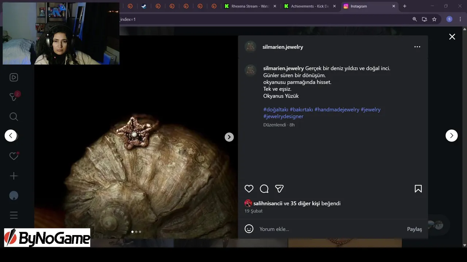The width and height of the screenshot is (467, 262).
Task: Open the Chrome three-dot menu
Action: (x=460, y=19)
